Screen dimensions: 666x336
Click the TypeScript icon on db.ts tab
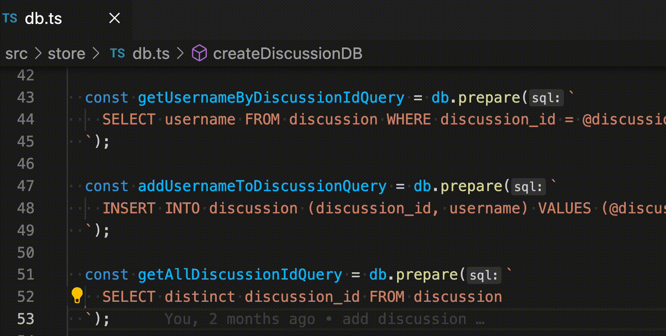10,18
